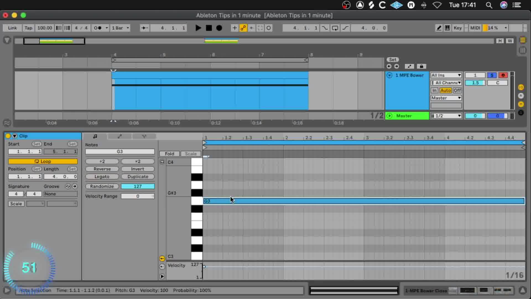
Task: Toggle the Punch-Out switch icon
Action: click(345, 28)
